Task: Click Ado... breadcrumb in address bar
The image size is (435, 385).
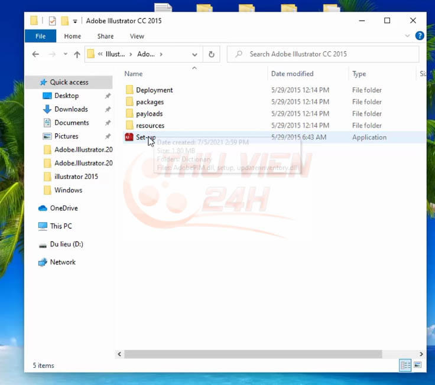Action: 146,54
